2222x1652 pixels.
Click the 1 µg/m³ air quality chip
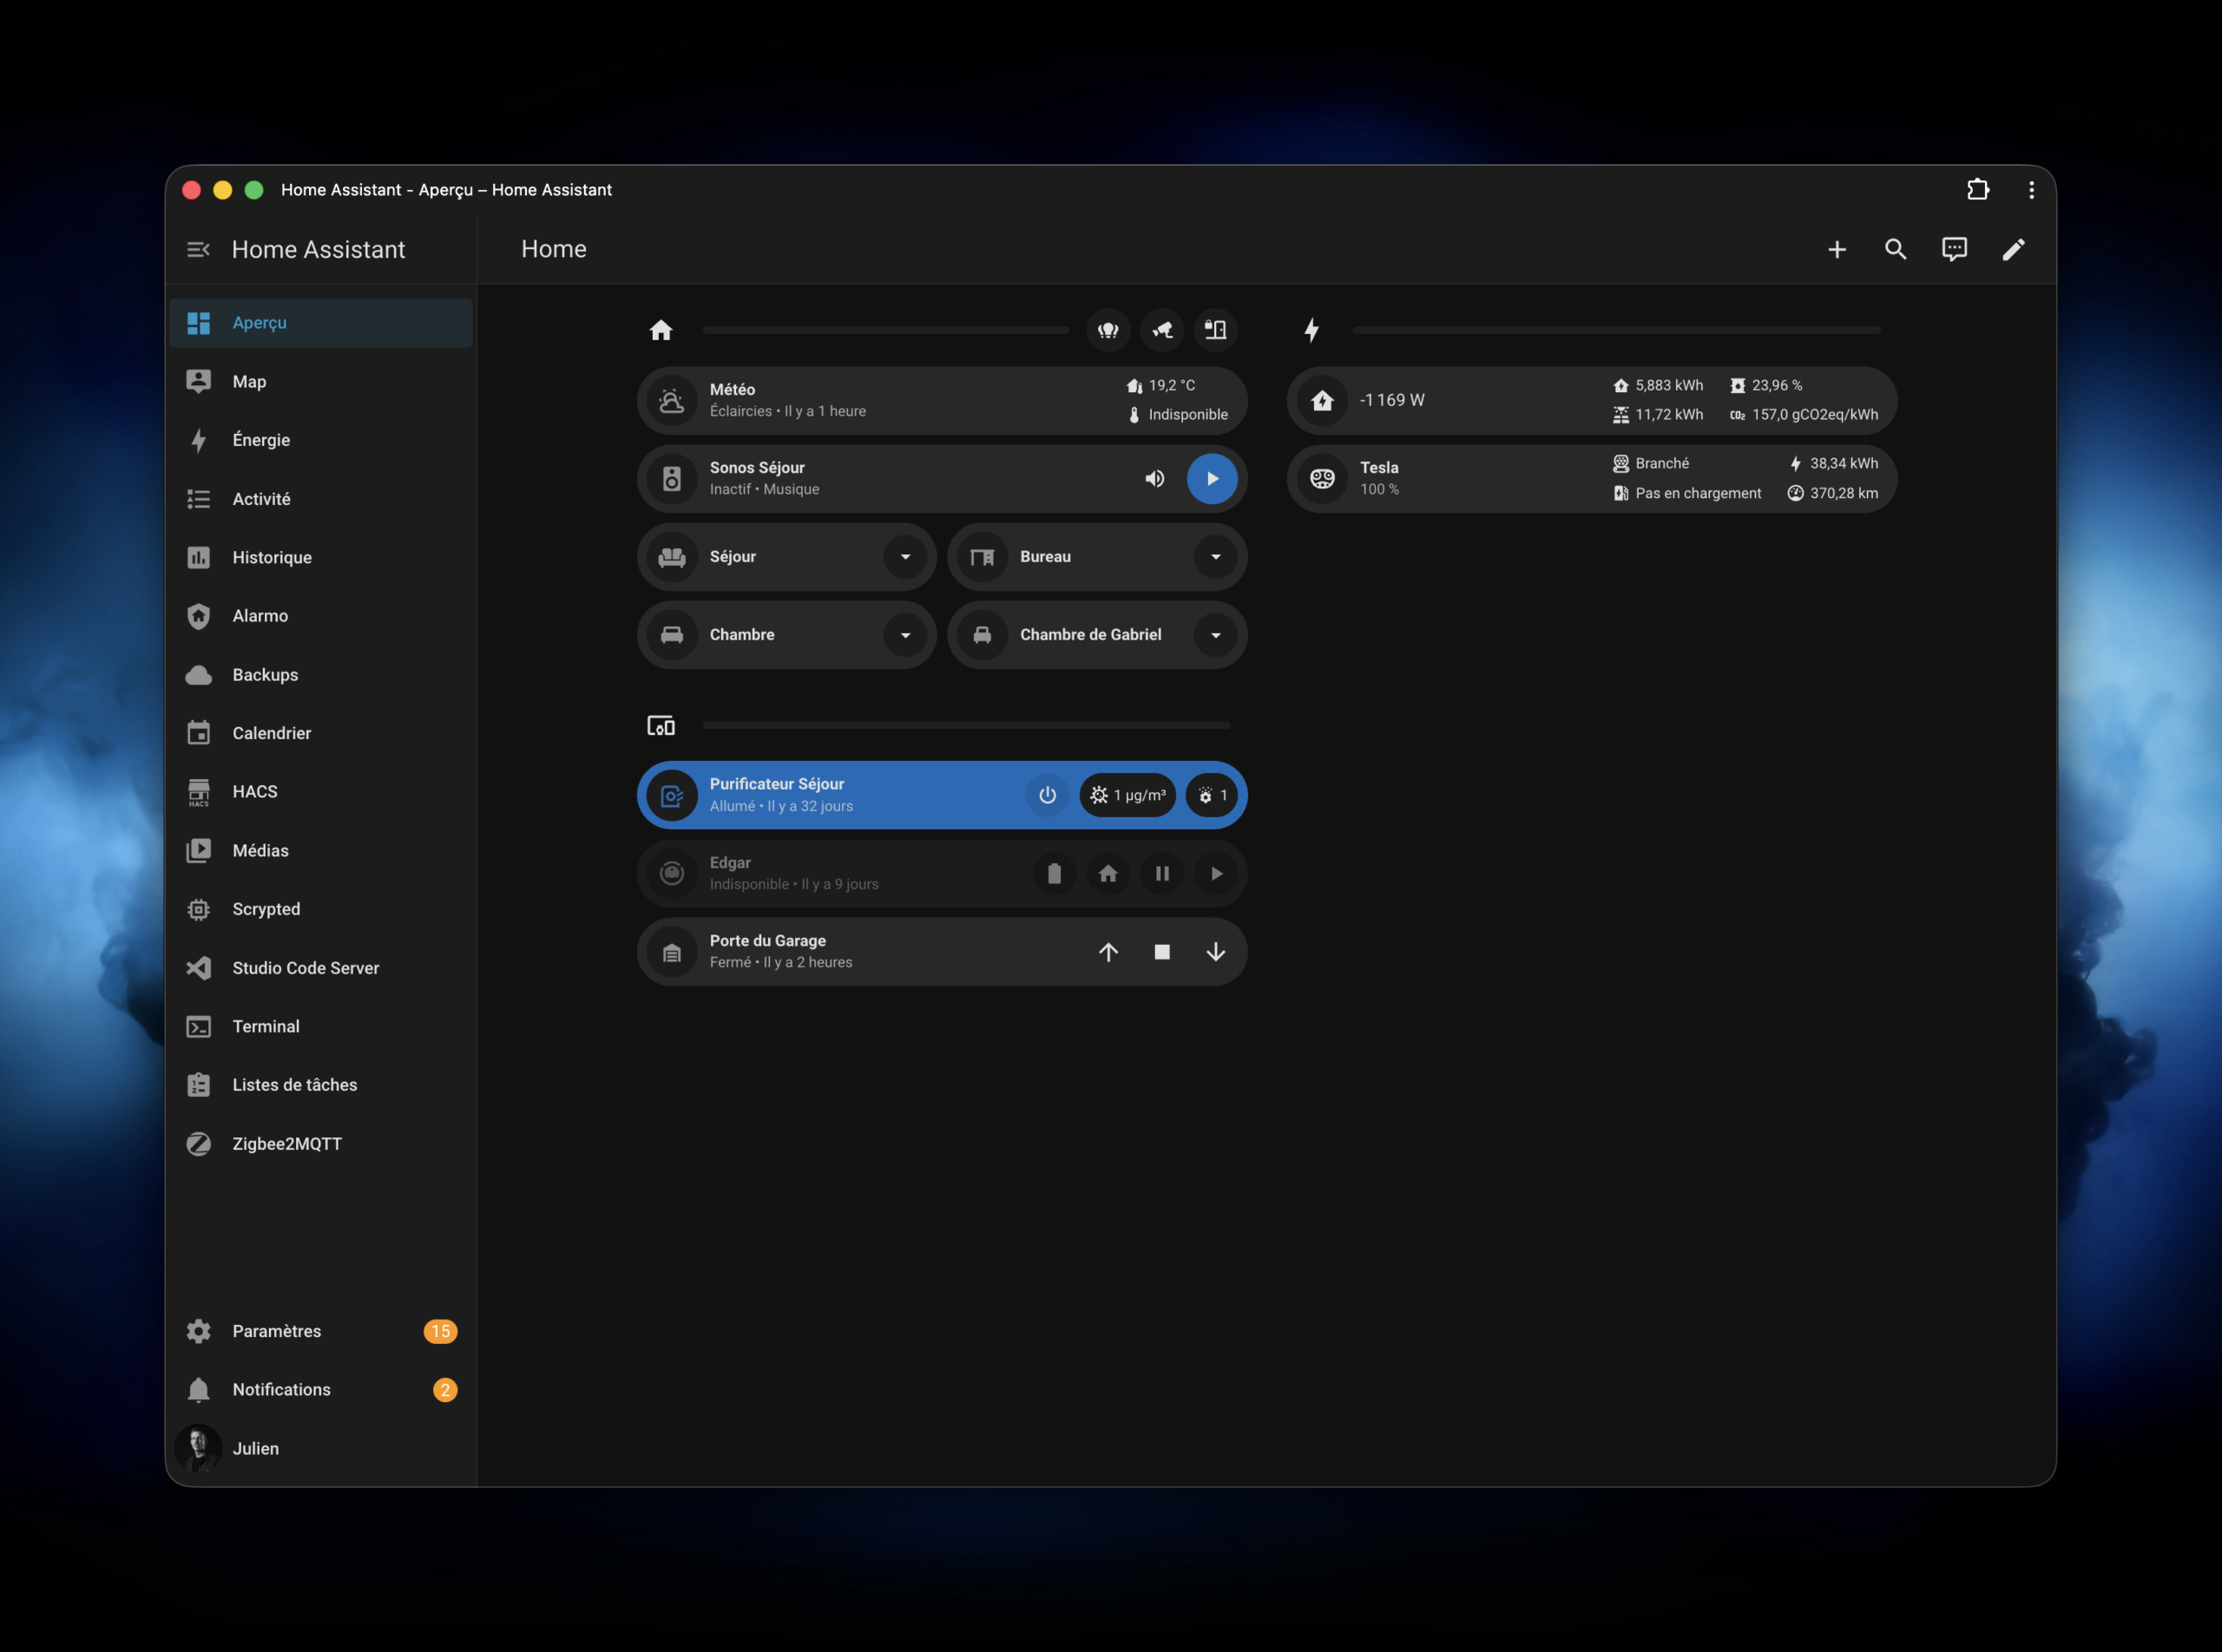1127,795
